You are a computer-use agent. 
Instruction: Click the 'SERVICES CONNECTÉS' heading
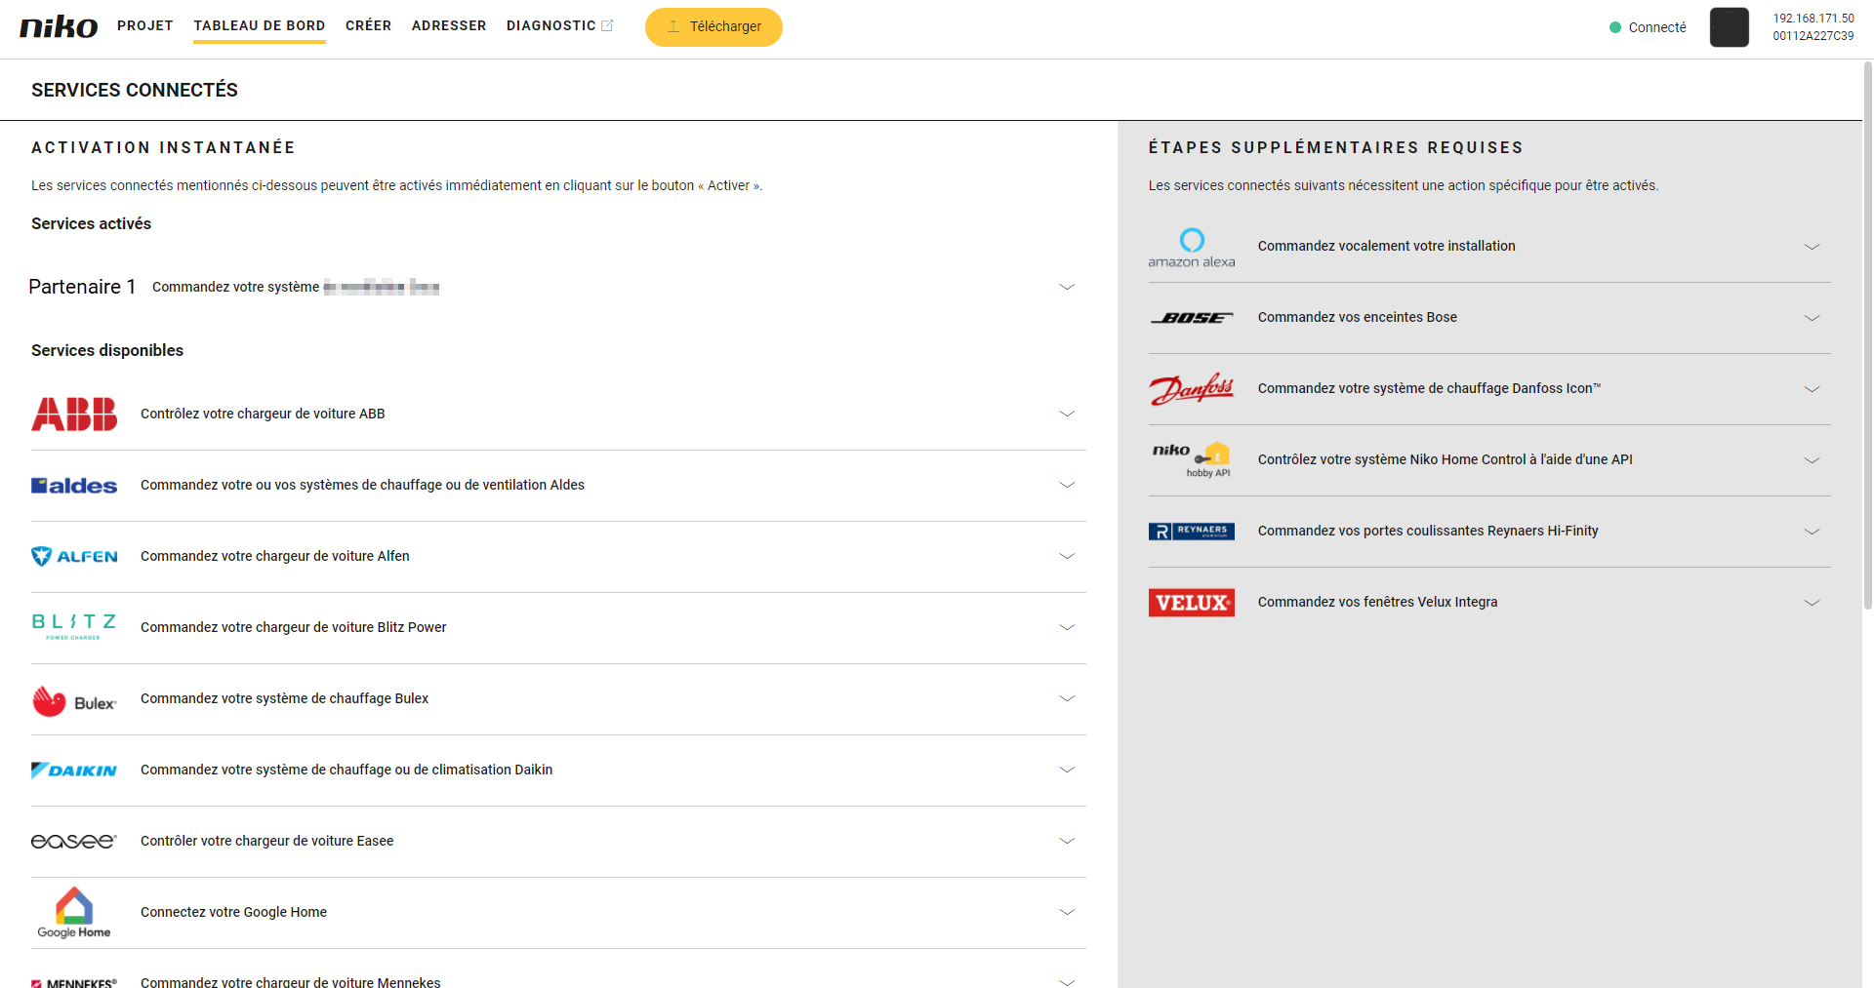pyautogui.click(x=135, y=90)
